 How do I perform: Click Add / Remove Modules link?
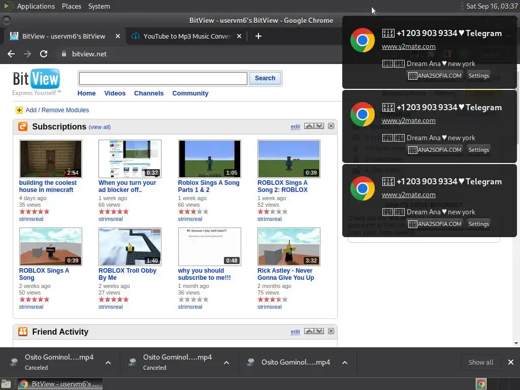[x=57, y=110]
